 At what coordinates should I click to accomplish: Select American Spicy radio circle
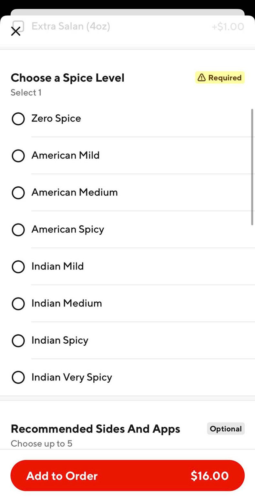[18, 230]
